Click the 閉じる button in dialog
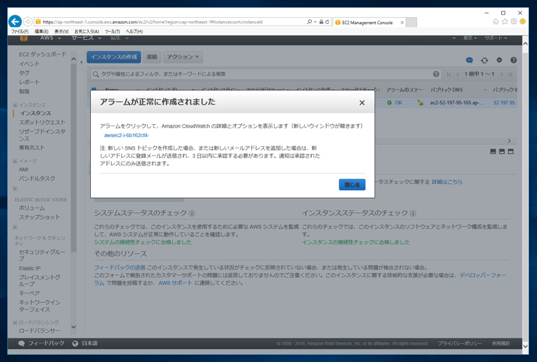Viewport: 537px width, 362px height. click(352, 185)
